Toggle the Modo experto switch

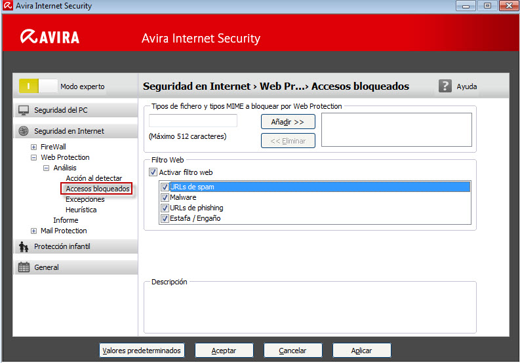(38, 86)
